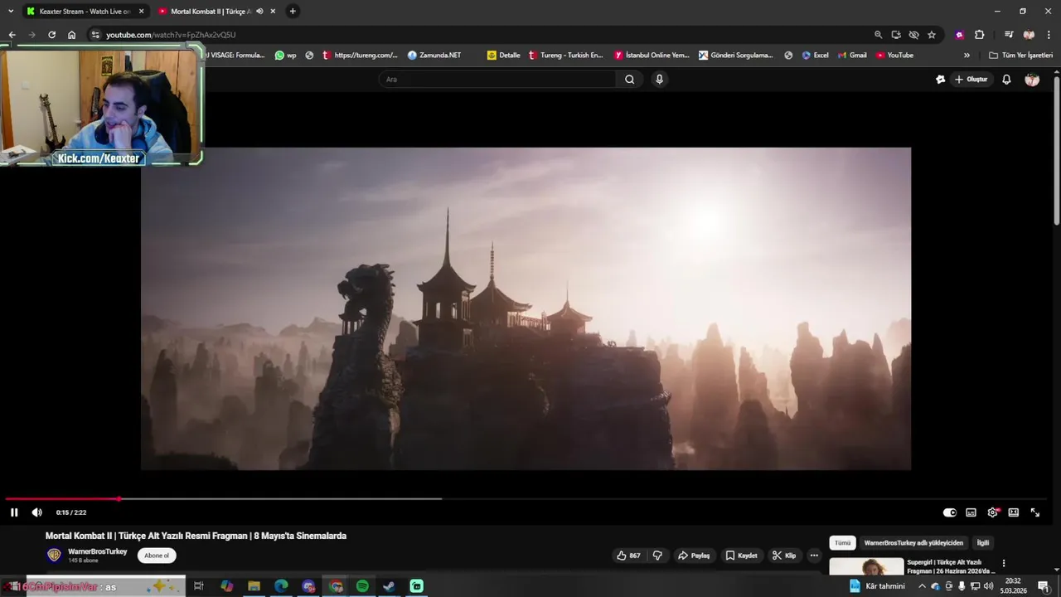1061x597 pixels.
Task: Mute the Mortal Kombat II tab audio
Action: point(259,12)
